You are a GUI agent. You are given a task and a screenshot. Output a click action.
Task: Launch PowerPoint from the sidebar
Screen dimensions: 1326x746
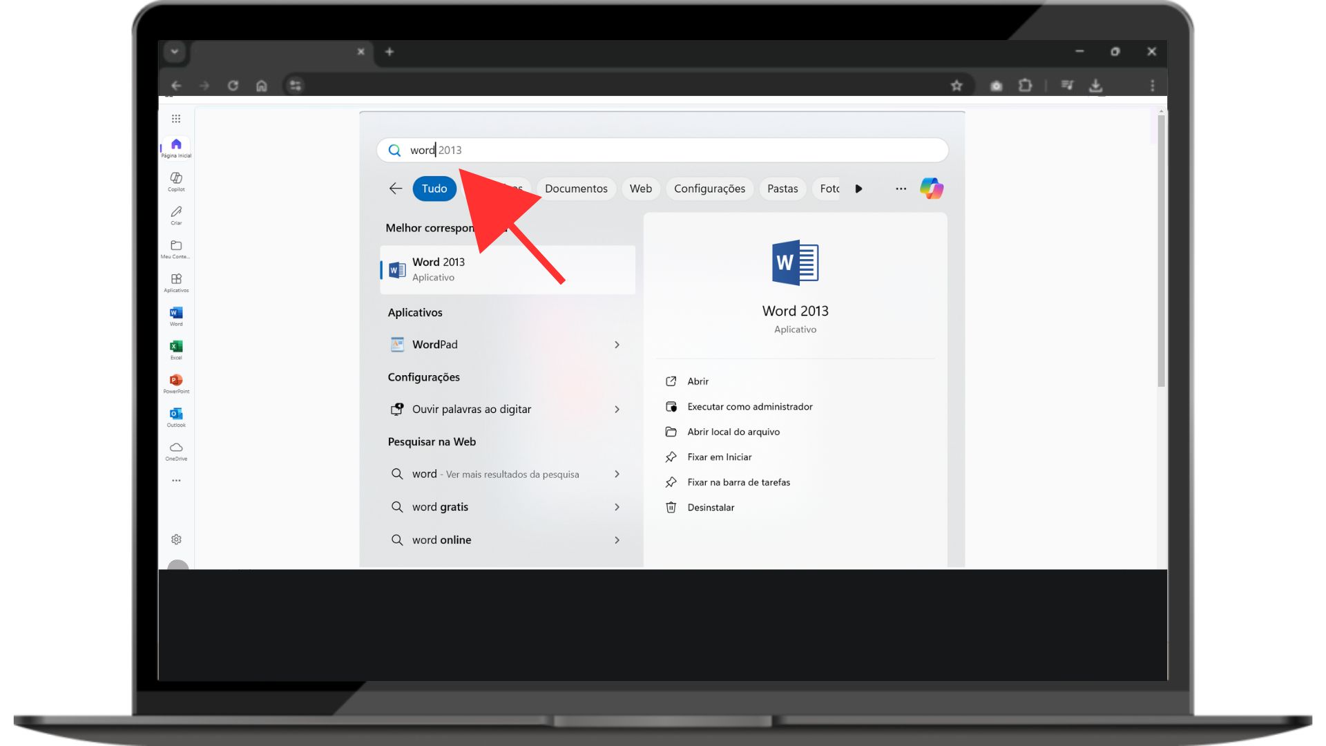coord(176,383)
